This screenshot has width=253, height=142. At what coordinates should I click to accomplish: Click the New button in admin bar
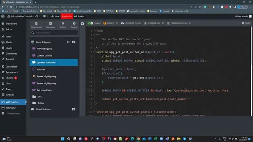coord(55,16)
